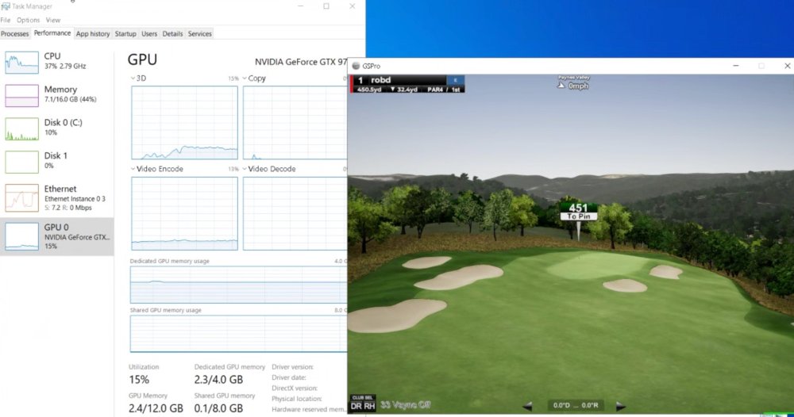
Task: Click the Shared GPU memory 0.1/8.0 GB value
Action: pos(218,408)
